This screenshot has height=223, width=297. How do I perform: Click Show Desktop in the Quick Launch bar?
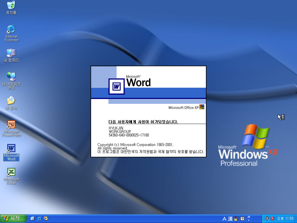(x=32, y=219)
